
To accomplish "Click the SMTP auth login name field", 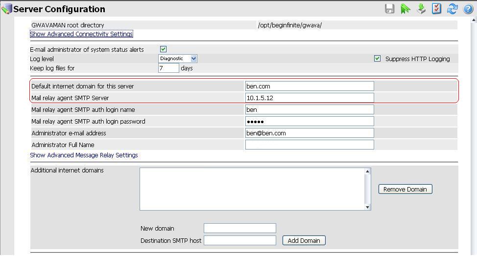I will click(x=310, y=109).
